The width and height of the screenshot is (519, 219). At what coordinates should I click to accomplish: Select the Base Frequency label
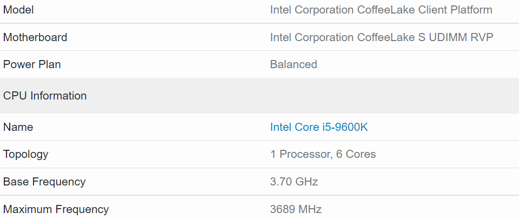(44, 182)
